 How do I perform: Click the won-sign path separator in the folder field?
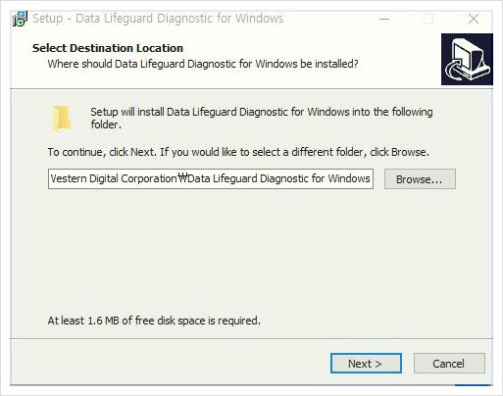182,178
